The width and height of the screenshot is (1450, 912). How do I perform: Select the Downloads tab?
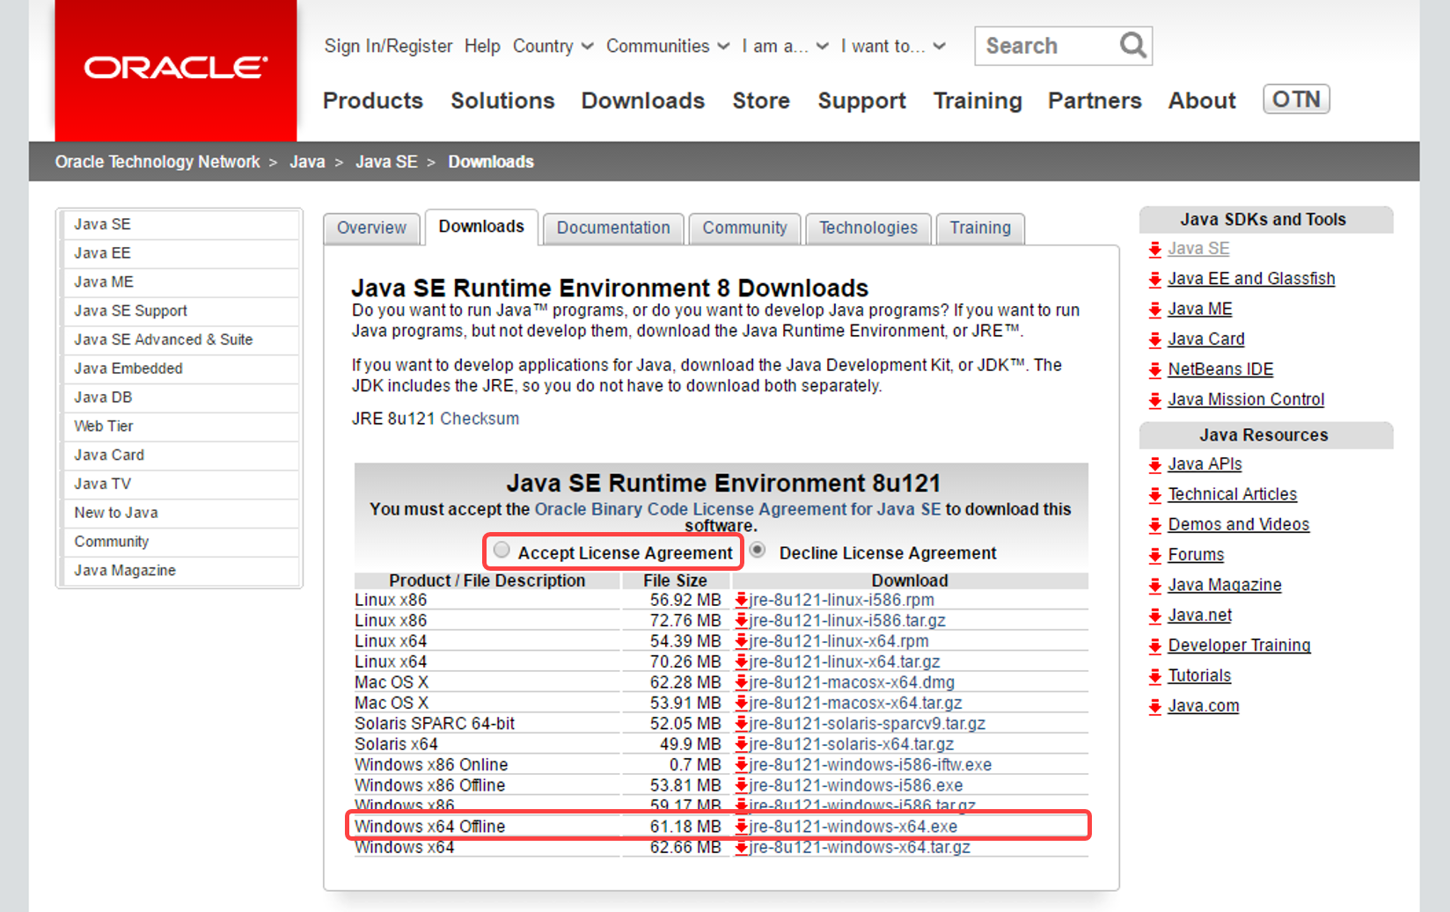[481, 227]
